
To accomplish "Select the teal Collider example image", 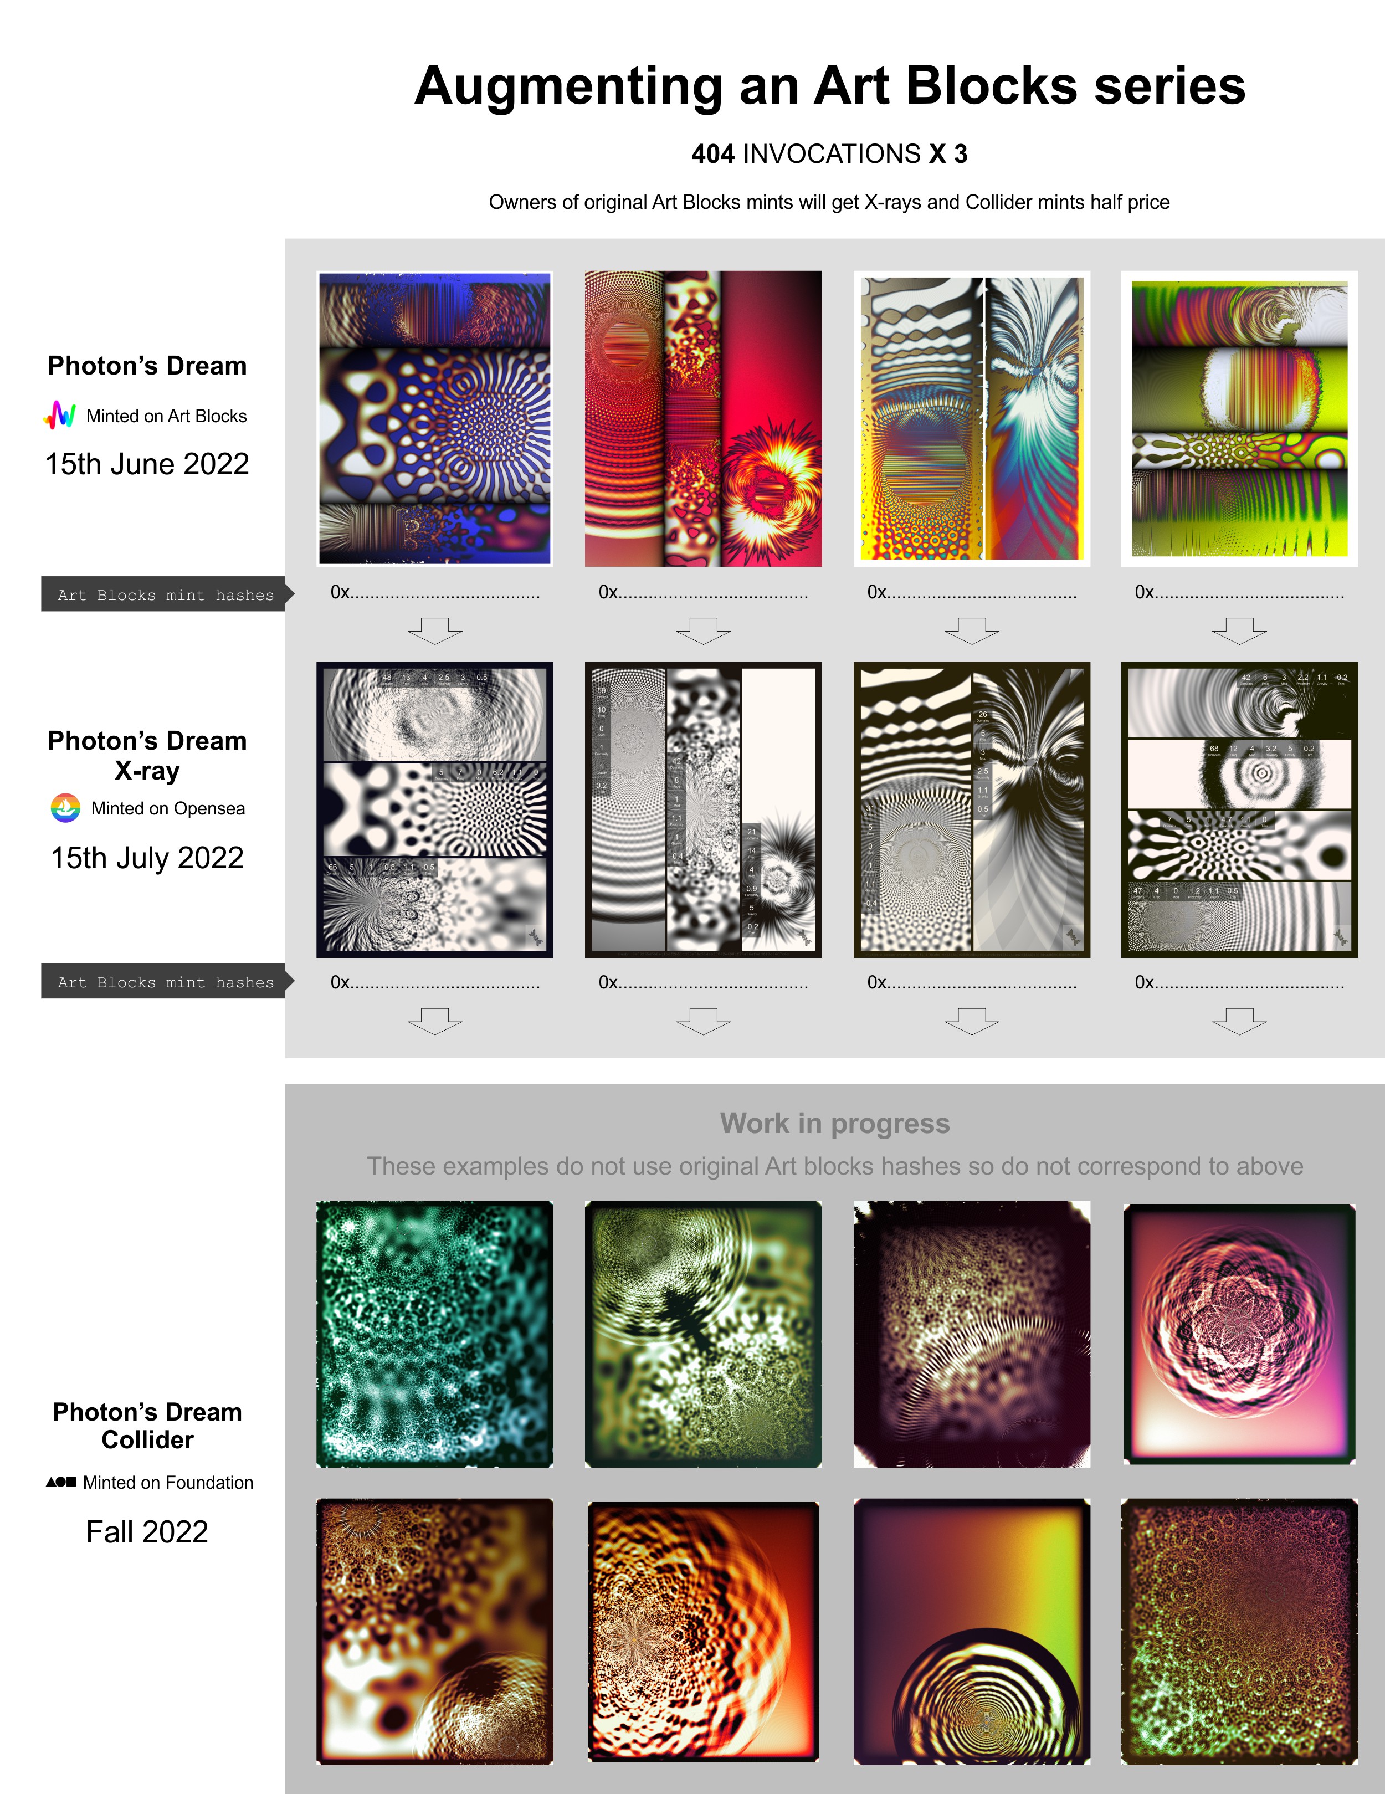I will point(434,1334).
